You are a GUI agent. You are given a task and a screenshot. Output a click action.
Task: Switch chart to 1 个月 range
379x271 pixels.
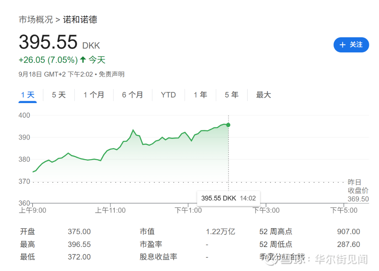(94, 95)
